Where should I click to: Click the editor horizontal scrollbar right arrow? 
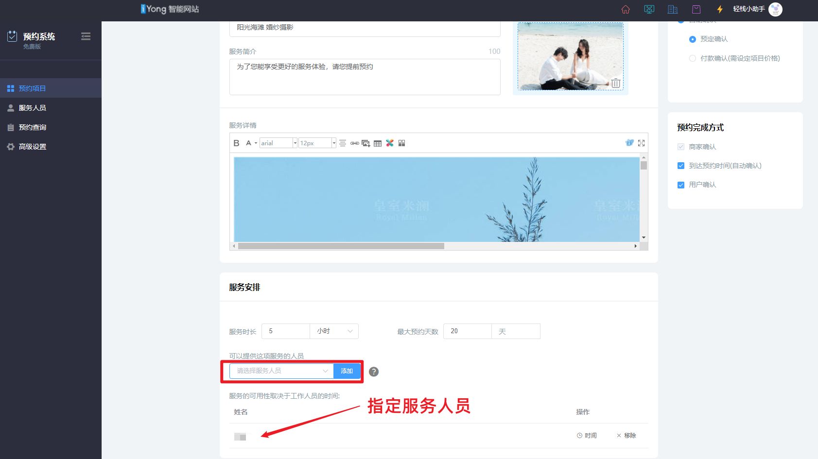pyautogui.click(x=635, y=246)
